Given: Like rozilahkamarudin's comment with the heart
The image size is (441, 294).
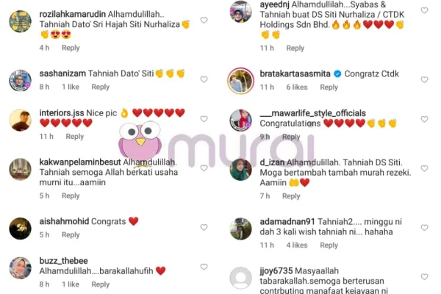Looking at the screenshot, I should coord(204,20).
